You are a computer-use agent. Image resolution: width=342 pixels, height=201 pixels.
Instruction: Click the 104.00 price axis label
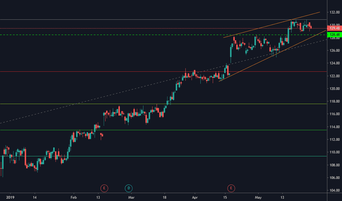click(x=335, y=190)
